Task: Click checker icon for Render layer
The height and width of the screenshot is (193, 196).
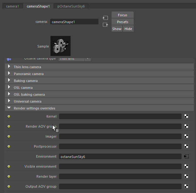Action: point(186,176)
